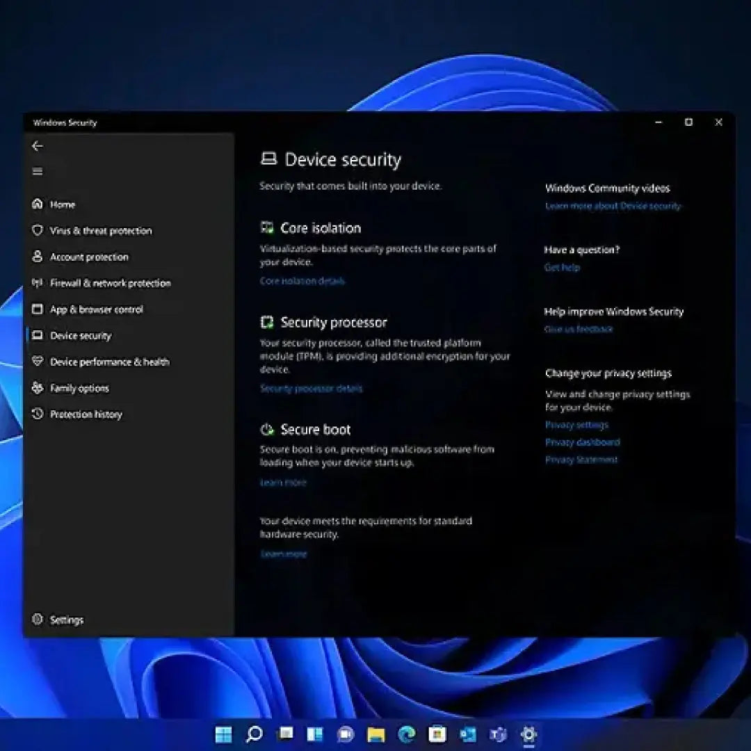Screen dimensions: 751x751
Task: Open Security processor details
Action: [x=311, y=388]
